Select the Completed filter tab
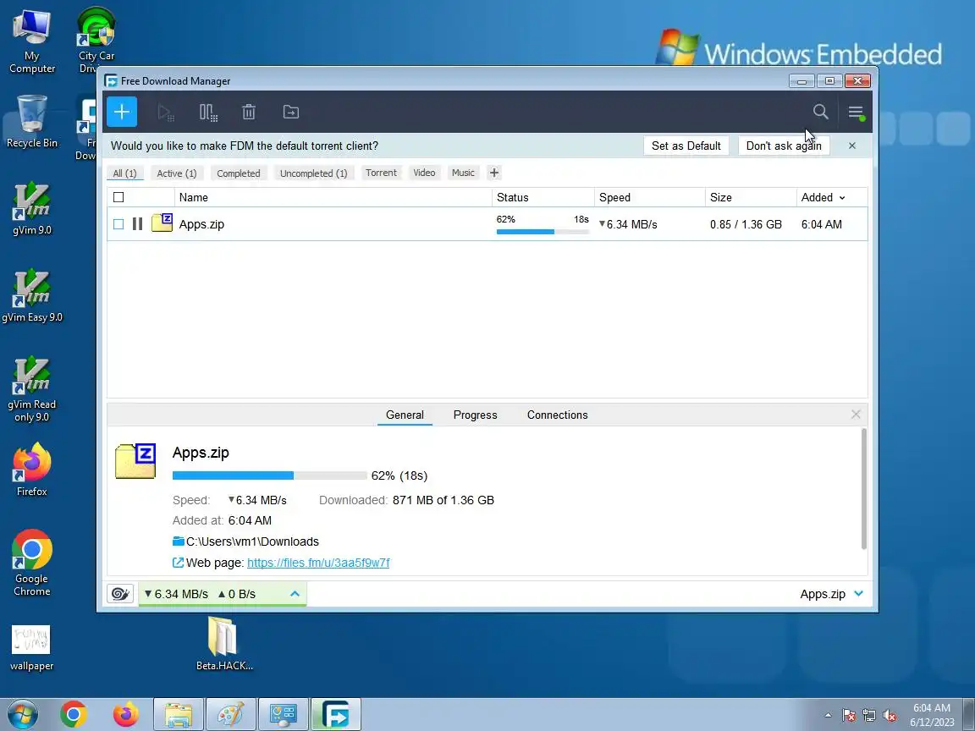 (238, 173)
